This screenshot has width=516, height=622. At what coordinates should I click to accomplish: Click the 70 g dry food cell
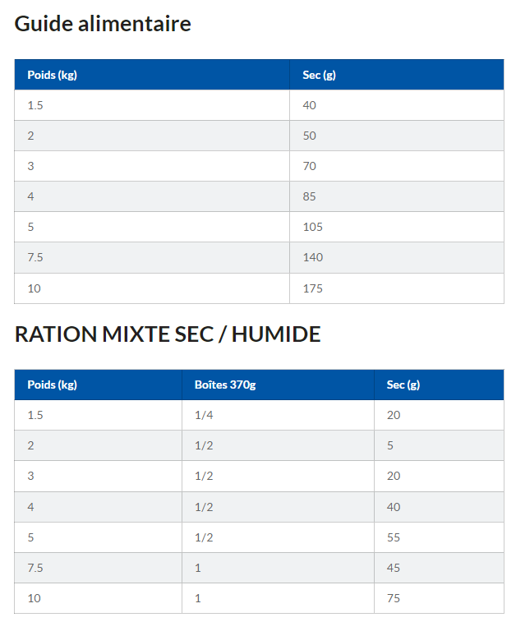310,166
